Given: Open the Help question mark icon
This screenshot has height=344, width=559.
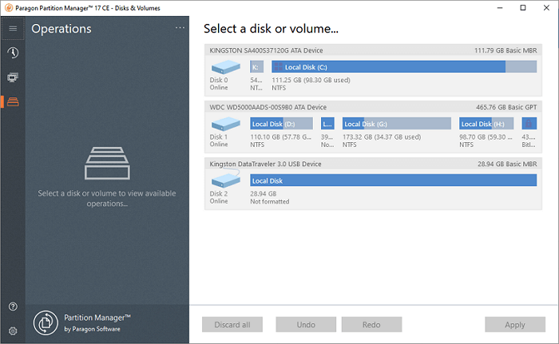Looking at the screenshot, I should [13, 306].
